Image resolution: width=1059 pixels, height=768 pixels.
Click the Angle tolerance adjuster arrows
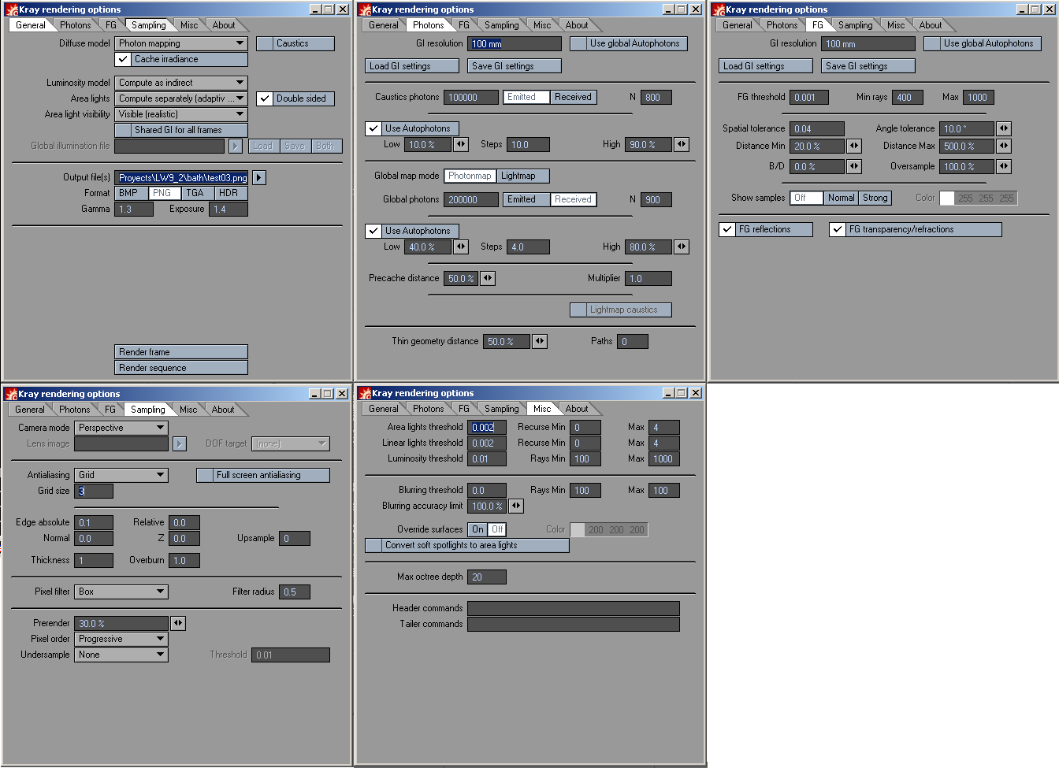pos(1003,128)
